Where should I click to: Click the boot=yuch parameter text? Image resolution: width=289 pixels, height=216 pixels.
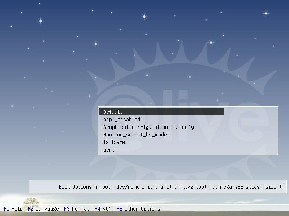coord(208,187)
